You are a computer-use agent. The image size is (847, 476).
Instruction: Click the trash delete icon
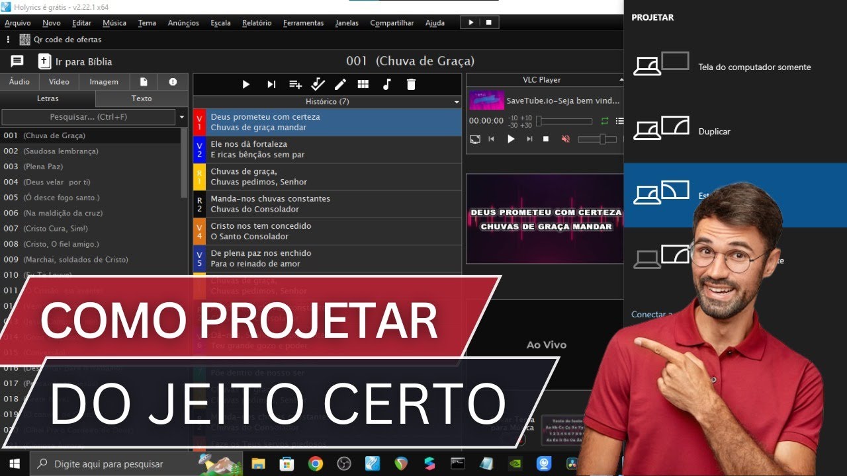[x=411, y=84]
